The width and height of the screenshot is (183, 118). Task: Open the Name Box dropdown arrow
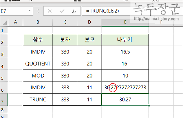(x=30, y=11)
